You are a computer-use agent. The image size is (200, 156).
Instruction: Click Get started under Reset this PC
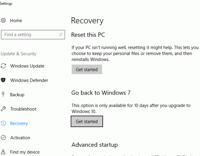click(87, 70)
